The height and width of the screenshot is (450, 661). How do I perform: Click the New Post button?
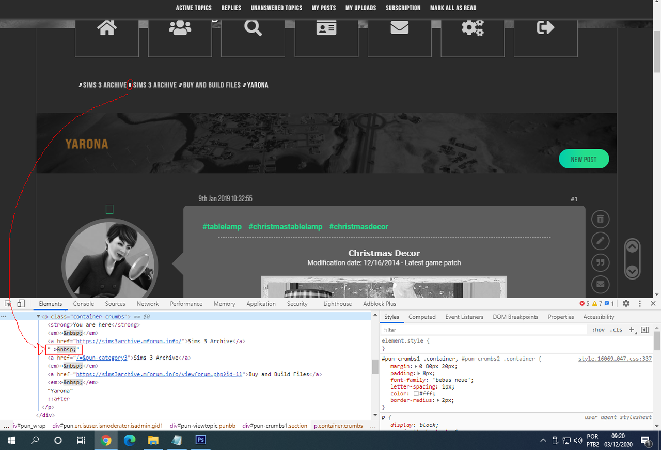pyautogui.click(x=584, y=159)
